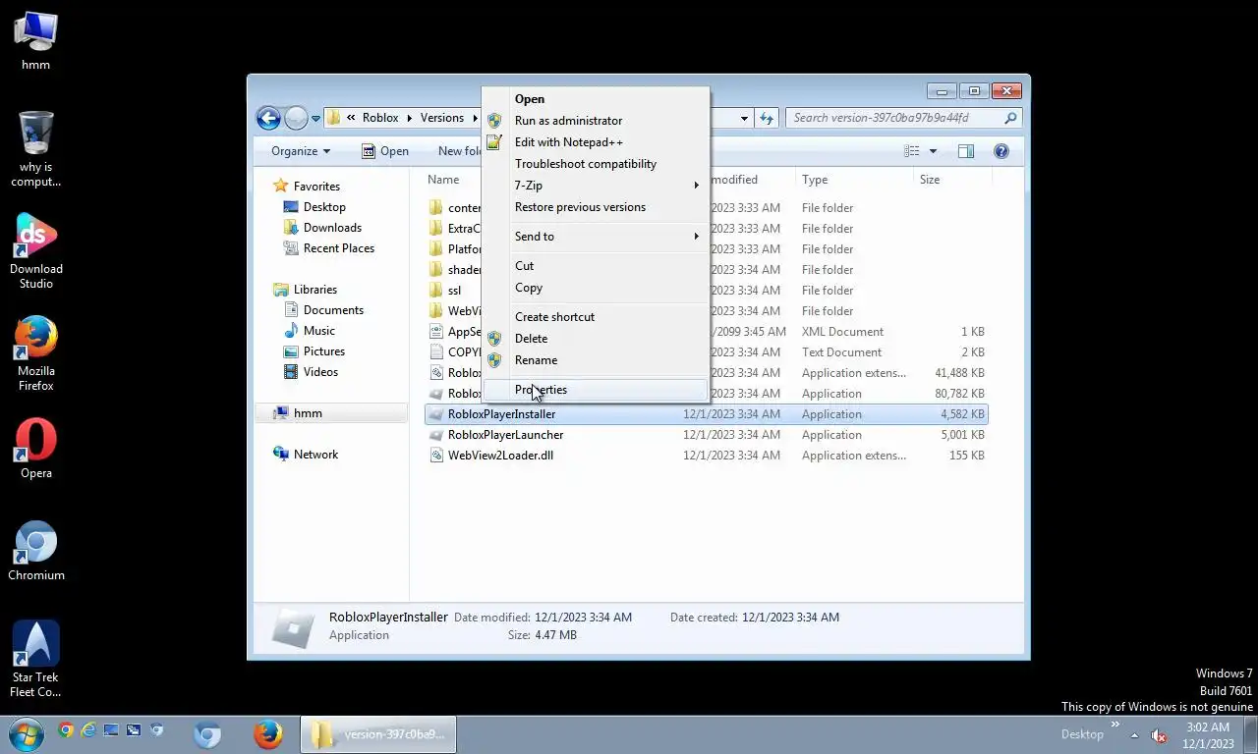Open the recent locations dropdown arrow

pyautogui.click(x=315, y=119)
